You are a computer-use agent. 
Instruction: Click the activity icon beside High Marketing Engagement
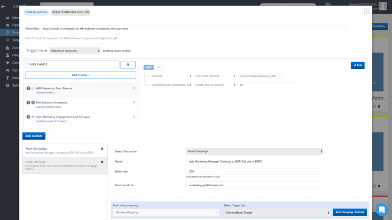(x=33, y=117)
